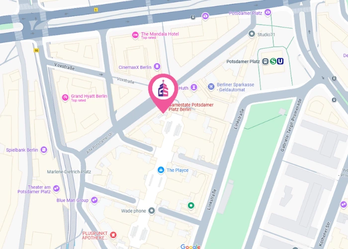Select PLUSPUNKT APOTHEKE pharmacy marker
This screenshot has width=348, height=249.
click(113, 235)
